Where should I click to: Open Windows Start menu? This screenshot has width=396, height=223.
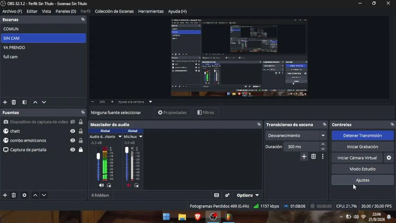(166, 216)
